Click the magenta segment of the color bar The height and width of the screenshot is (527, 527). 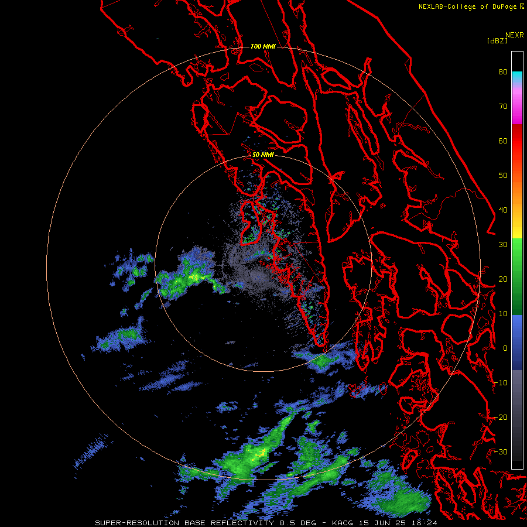point(517,108)
